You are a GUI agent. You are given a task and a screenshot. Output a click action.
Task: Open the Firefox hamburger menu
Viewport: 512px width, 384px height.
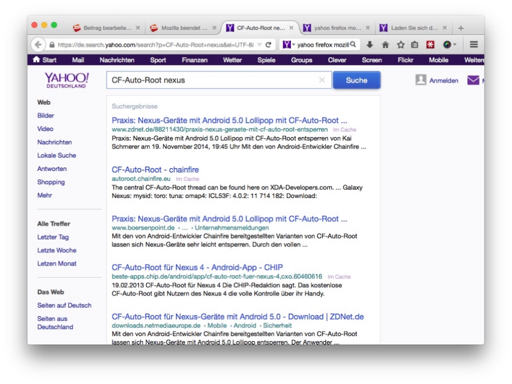click(x=474, y=44)
